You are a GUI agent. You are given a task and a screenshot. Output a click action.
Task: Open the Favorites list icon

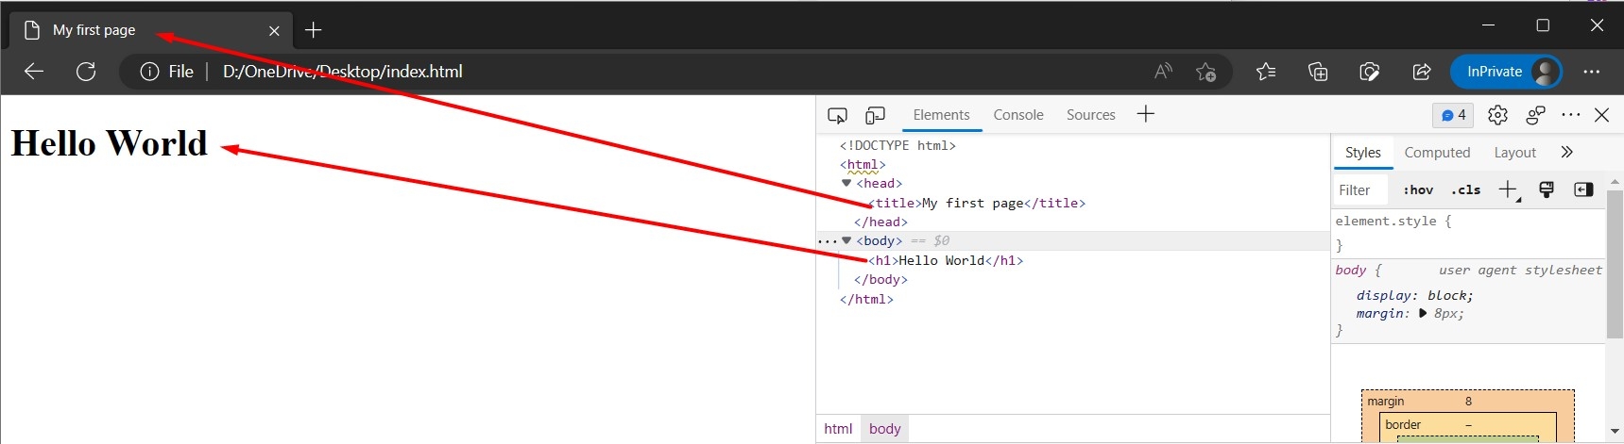[x=1266, y=72]
